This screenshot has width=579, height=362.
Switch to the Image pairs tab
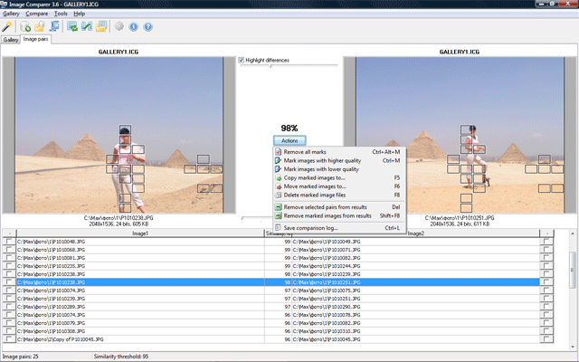(x=35, y=39)
